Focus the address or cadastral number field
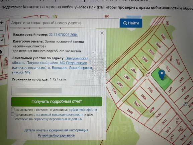Image resolution: width=193 pixels, height=145 pixels. [x=64, y=23]
